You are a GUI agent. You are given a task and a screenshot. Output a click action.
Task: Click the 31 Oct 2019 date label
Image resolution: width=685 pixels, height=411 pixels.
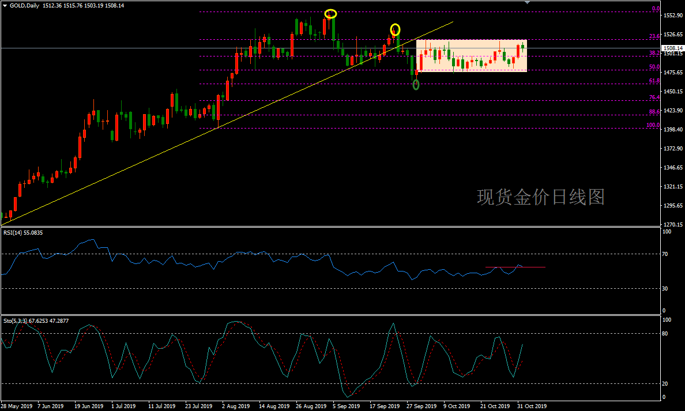[532, 406]
